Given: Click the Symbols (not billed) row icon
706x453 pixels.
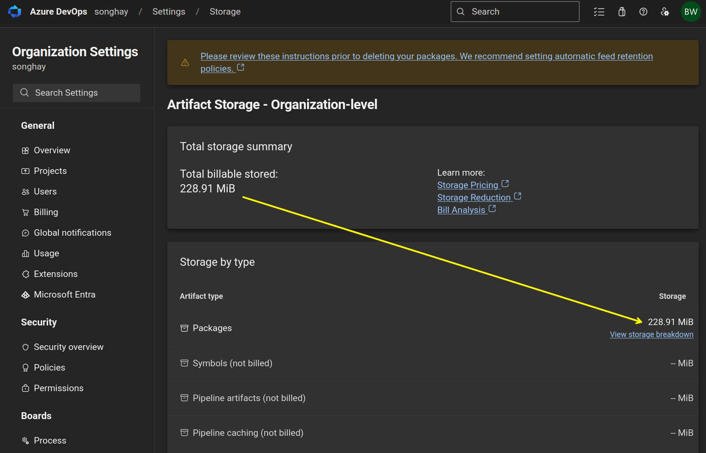Looking at the screenshot, I should pos(184,363).
